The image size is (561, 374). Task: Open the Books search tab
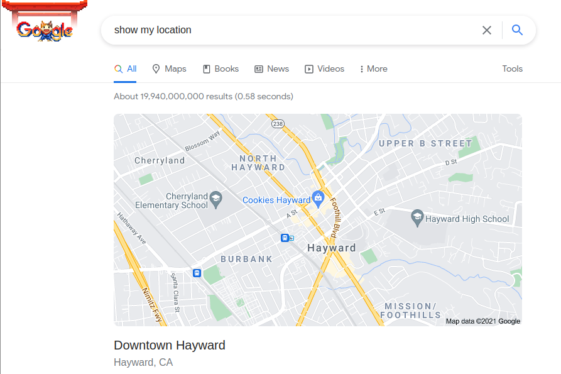pyautogui.click(x=221, y=69)
